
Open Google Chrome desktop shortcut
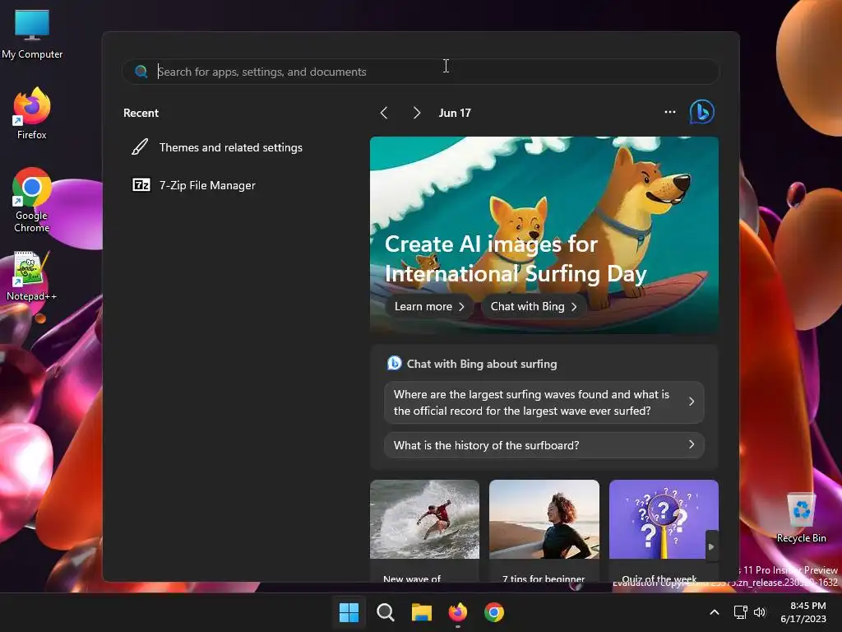click(32, 201)
